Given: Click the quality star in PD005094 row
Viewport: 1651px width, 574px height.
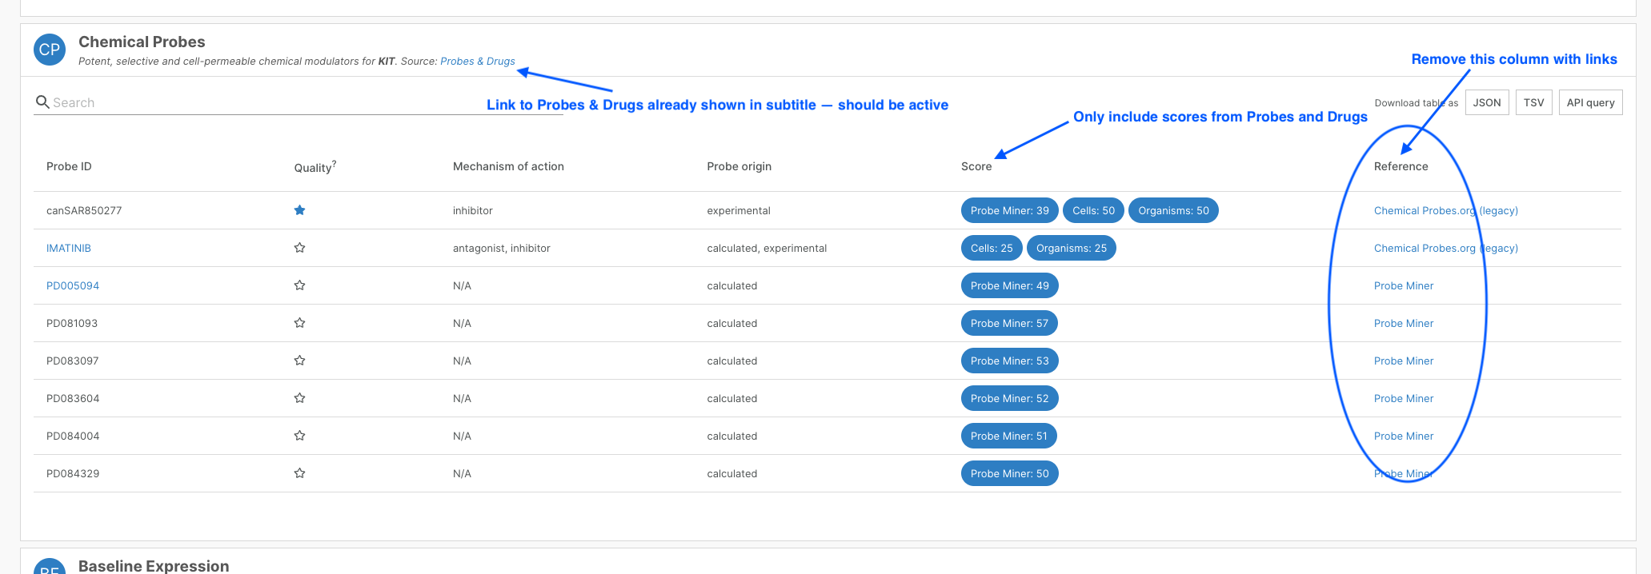Looking at the screenshot, I should pyautogui.click(x=299, y=285).
